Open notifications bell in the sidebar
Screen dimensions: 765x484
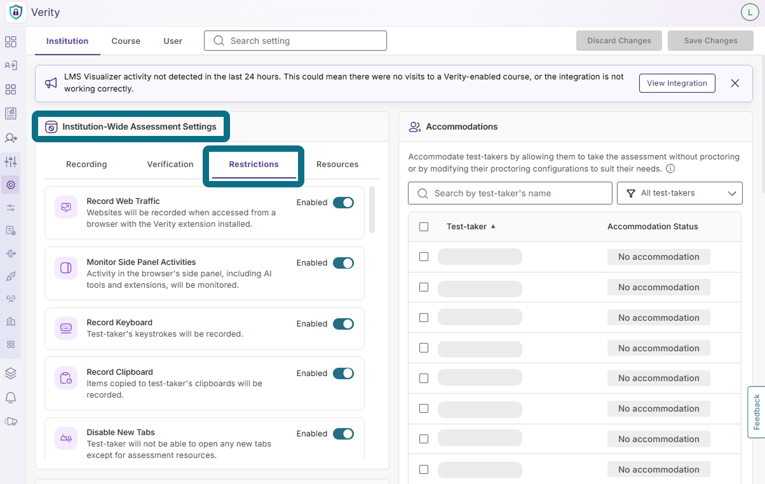[11, 398]
